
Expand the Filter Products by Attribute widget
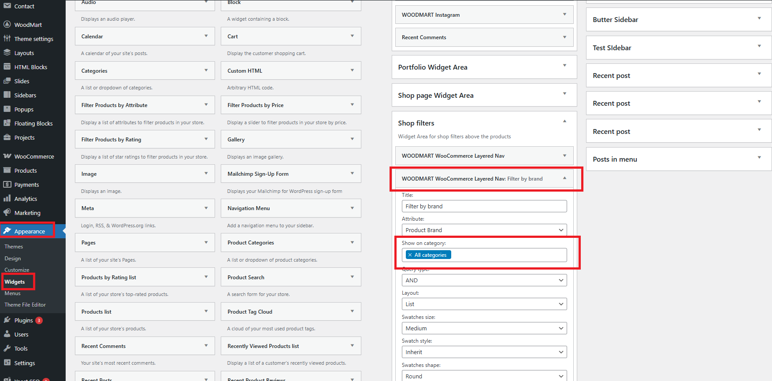pos(206,104)
